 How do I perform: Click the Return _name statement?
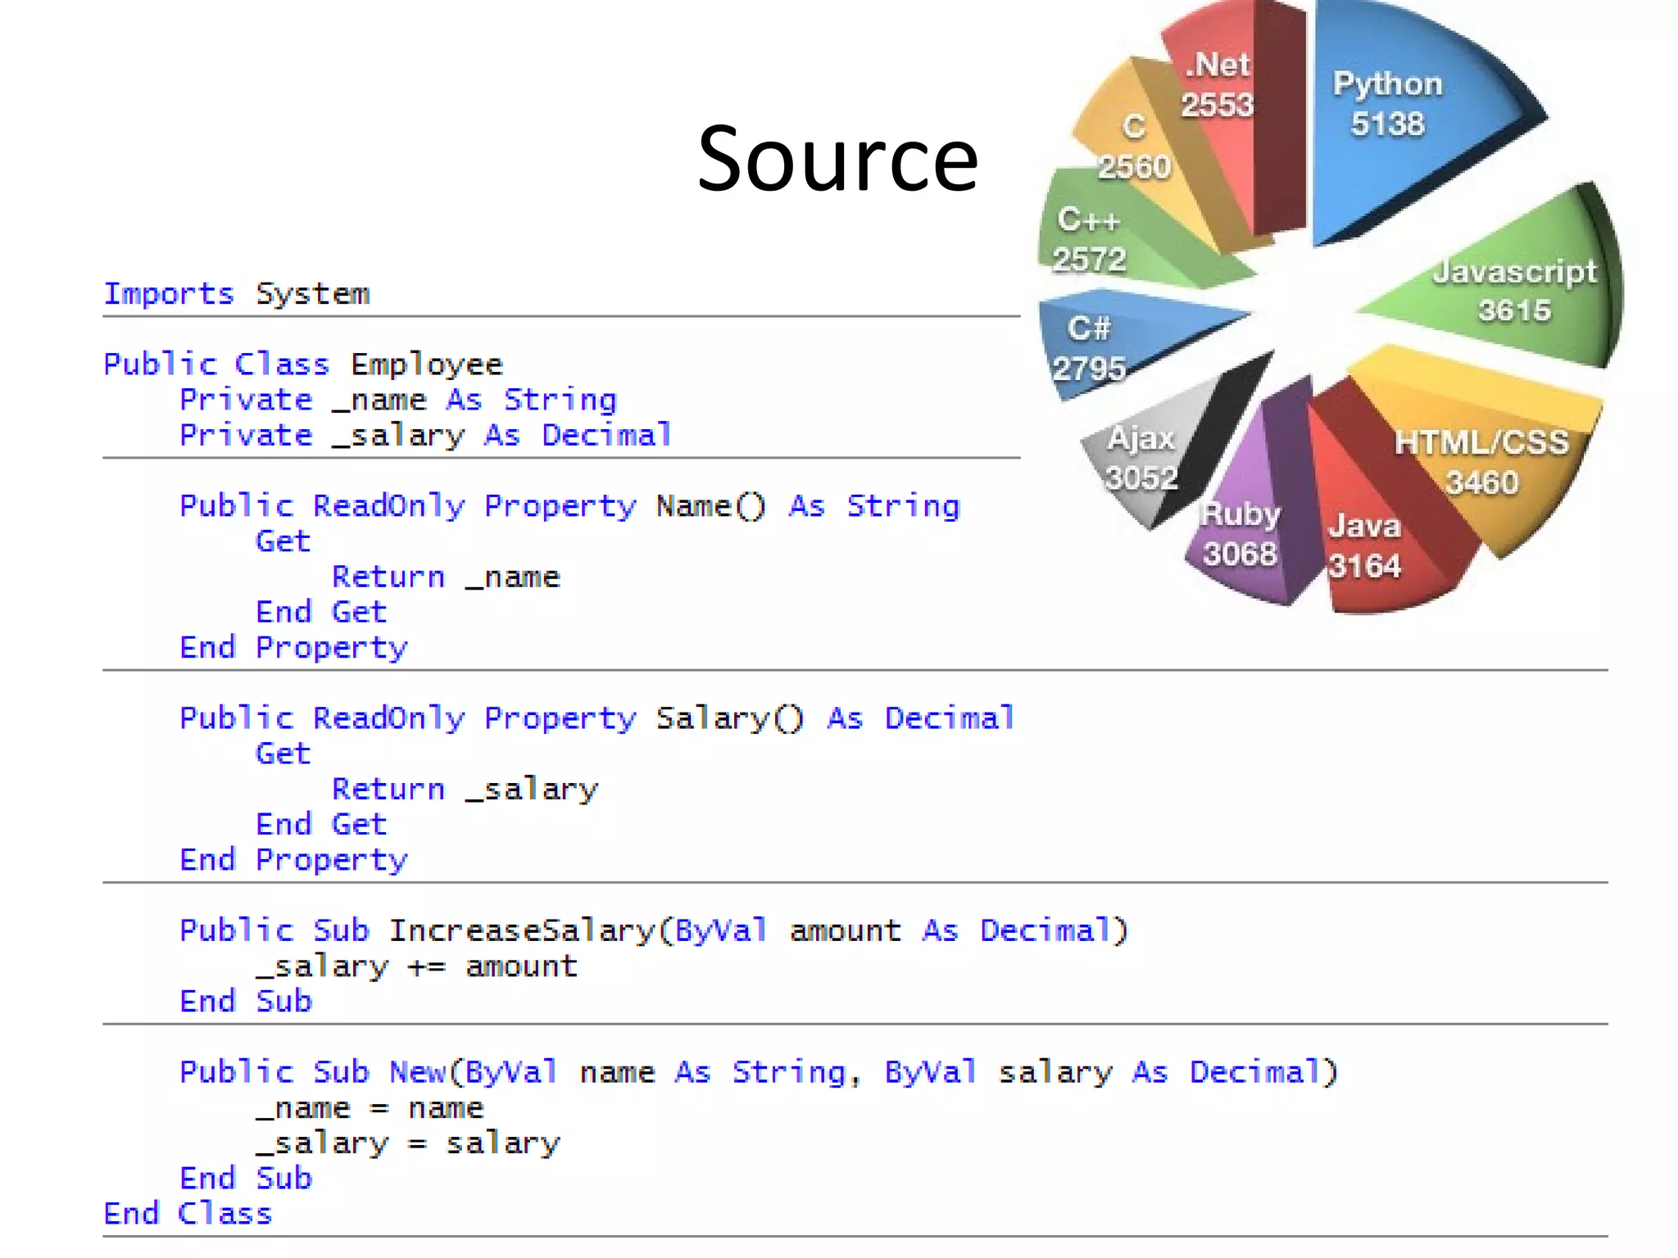click(446, 577)
